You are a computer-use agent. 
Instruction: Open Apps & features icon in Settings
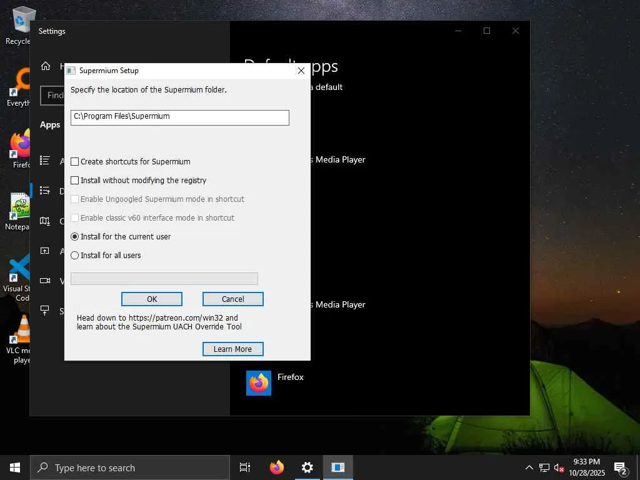point(45,161)
